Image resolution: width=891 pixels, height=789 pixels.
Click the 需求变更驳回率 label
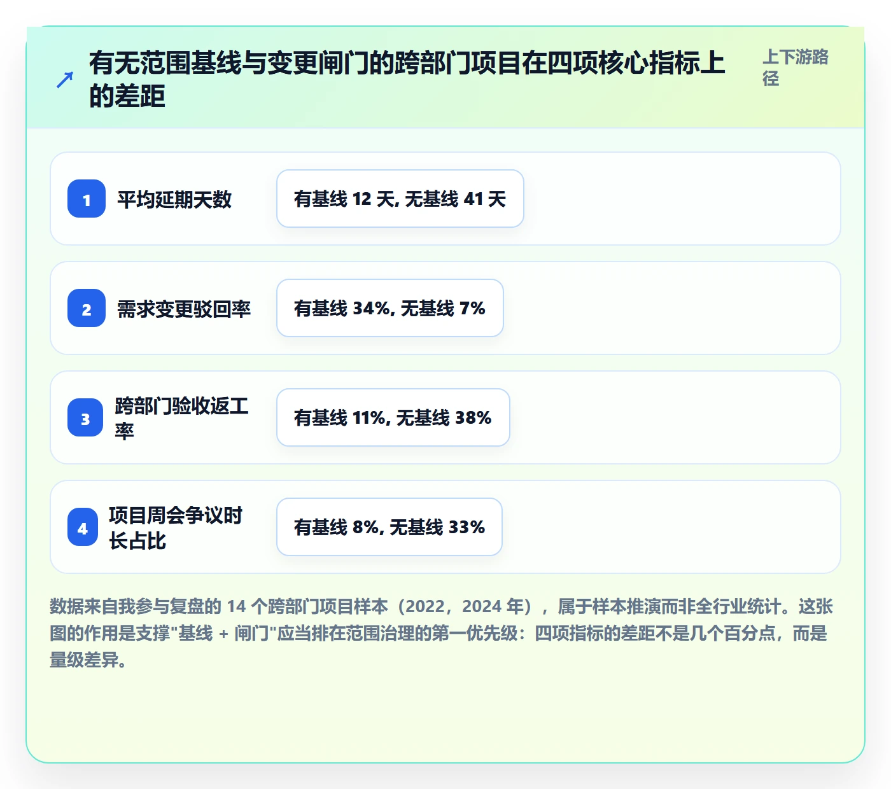click(x=184, y=309)
